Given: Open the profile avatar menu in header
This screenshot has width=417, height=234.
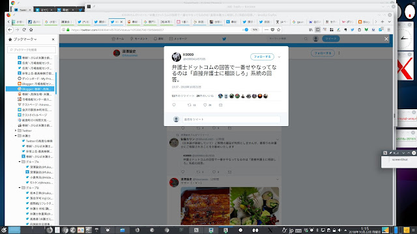Looking at the screenshot, I should coord(315,39).
